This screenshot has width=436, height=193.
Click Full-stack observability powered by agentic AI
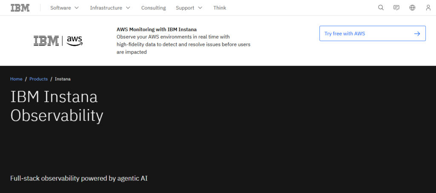79,178
